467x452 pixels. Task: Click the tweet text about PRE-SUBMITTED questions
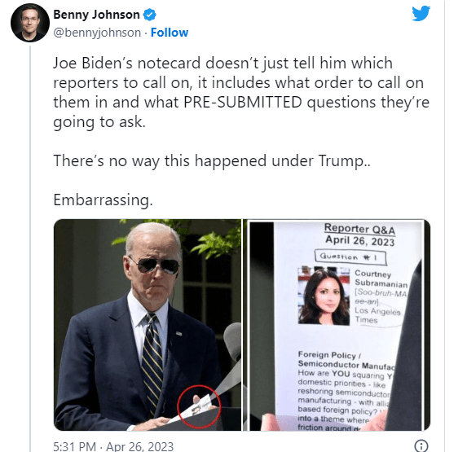click(241, 93)
